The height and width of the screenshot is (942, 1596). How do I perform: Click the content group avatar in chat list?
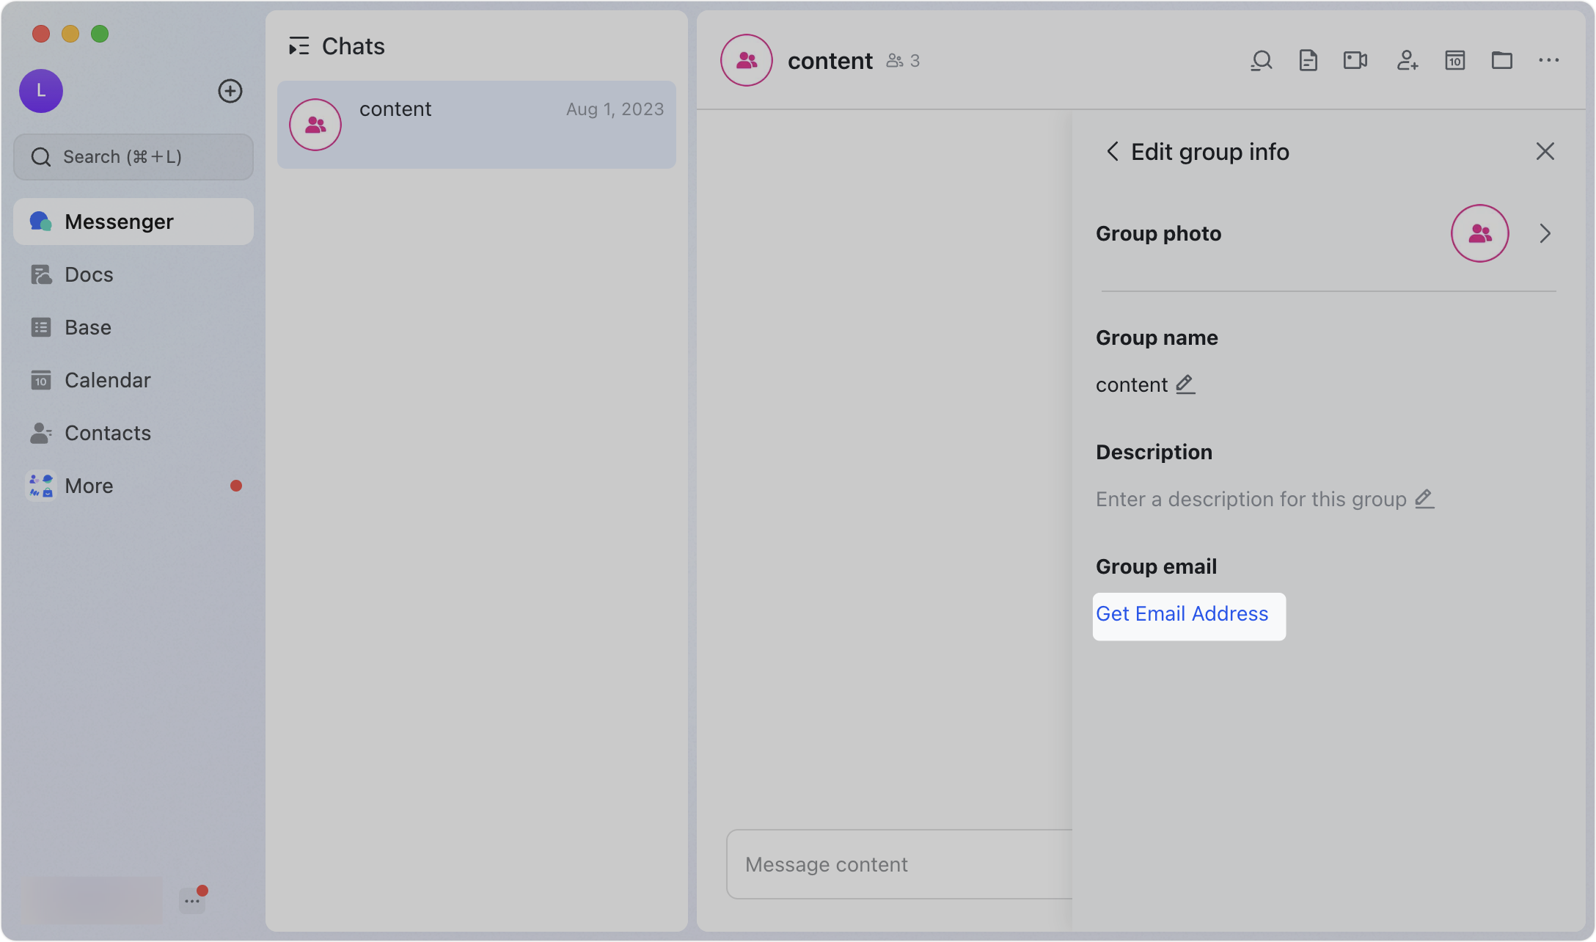[x=315, y=125]
